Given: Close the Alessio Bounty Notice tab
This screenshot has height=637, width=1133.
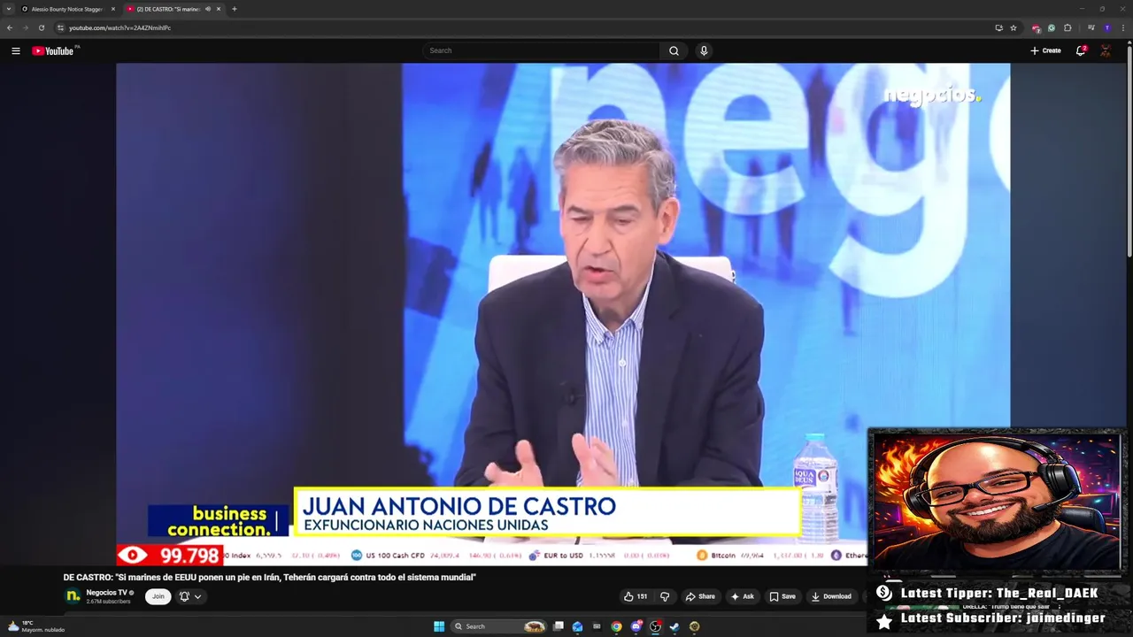Looking at the screenshot, I should point(113,9).
